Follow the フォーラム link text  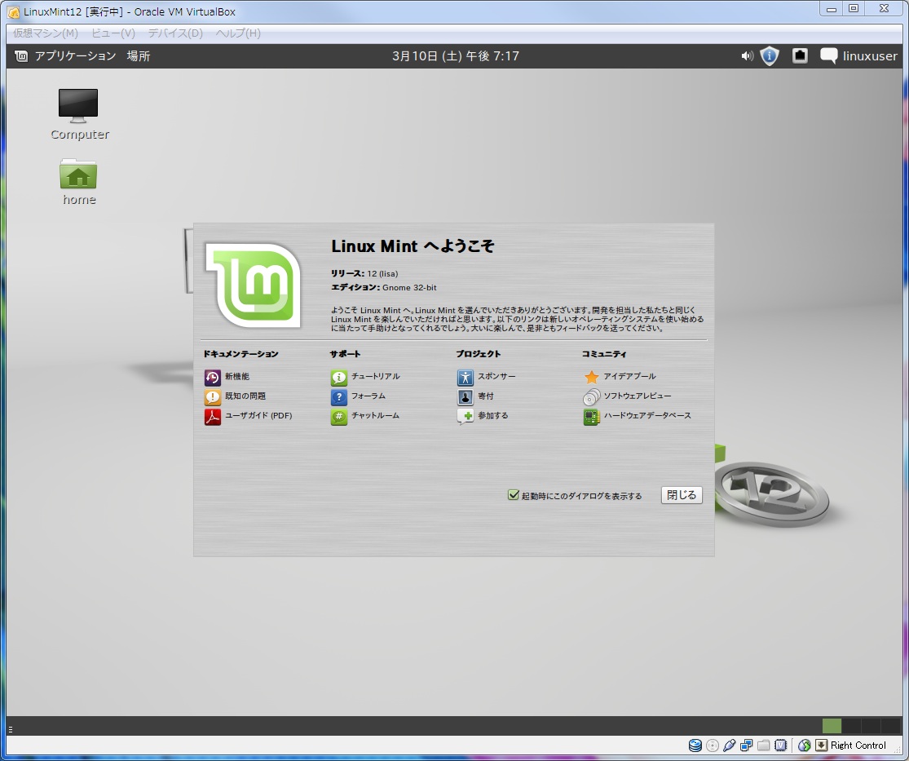tap(368, 396)
